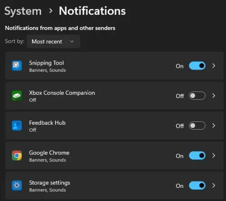Click the 'On' state label for Storage settings
The height and width of the screenshot is (201, 226).
[179, 186]
